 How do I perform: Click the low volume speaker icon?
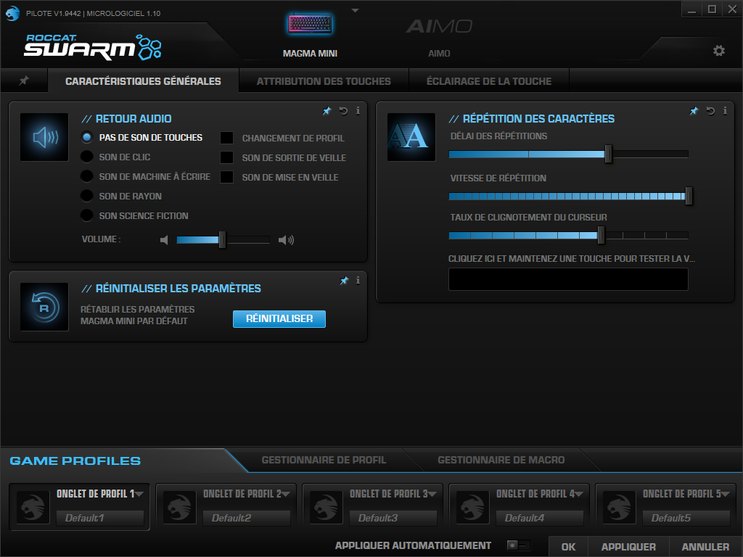[x=164, y=240]
